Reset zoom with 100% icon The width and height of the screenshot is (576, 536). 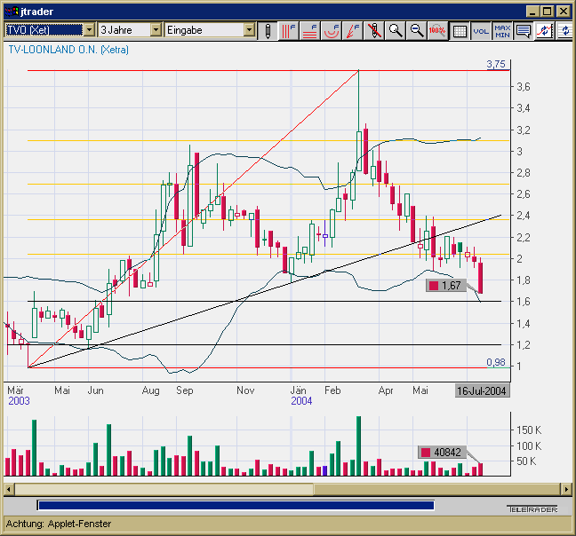coord(437,30)
